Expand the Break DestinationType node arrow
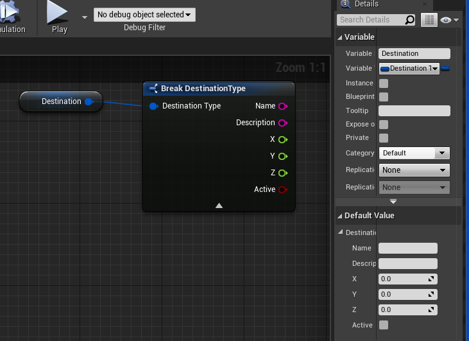Screen dimensions: 469x341 219,205
